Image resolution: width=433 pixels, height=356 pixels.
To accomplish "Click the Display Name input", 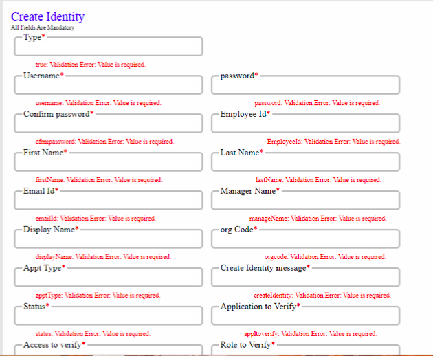I will [x=109, y=238].
